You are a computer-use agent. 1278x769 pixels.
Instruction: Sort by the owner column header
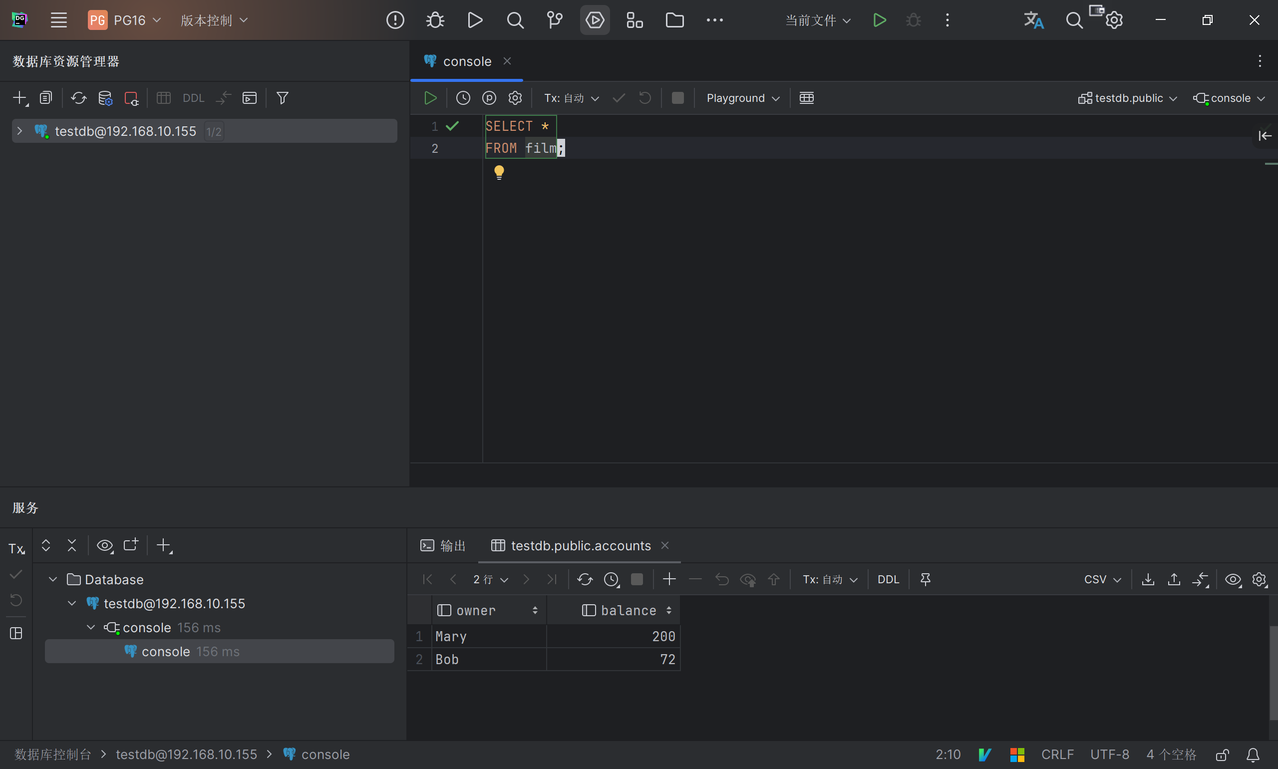click(x=488, y=610)
